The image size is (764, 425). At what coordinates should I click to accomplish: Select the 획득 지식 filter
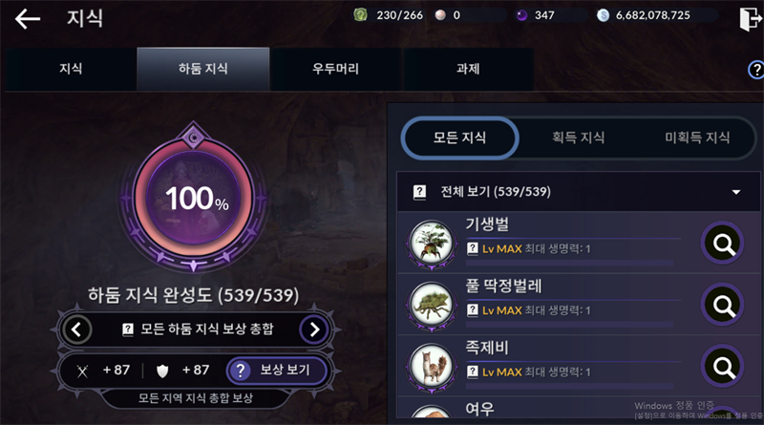579,138
